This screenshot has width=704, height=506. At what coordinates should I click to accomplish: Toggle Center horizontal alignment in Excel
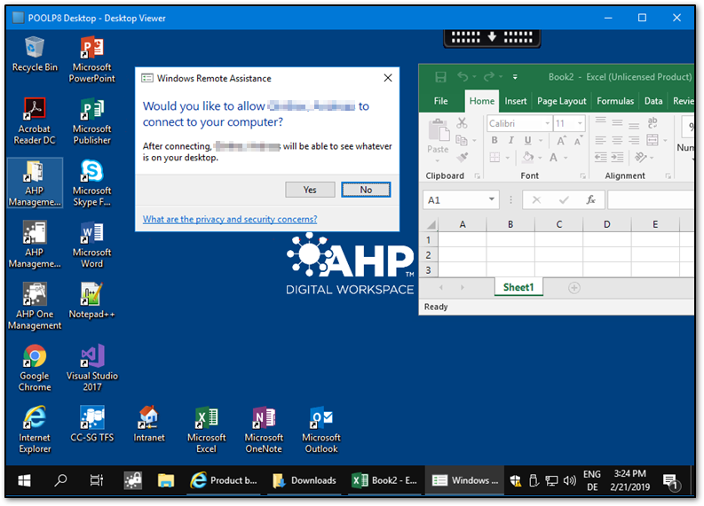tap(617, 140)
